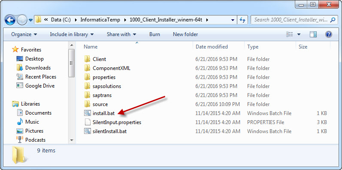
Task: Select the properties folder
Action: click(104, 77)
